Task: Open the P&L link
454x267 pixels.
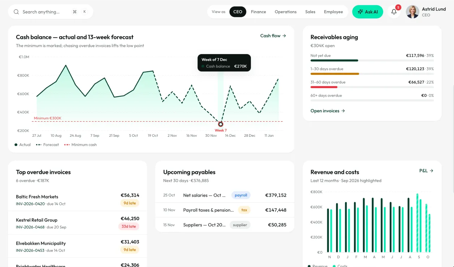Action: [426, 171]
